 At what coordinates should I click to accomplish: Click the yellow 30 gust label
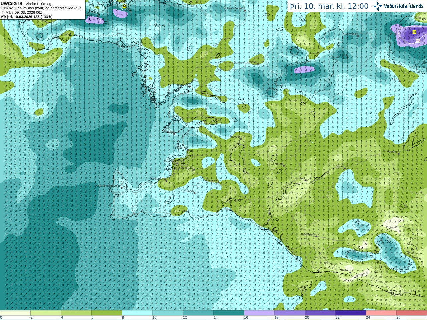414,32
